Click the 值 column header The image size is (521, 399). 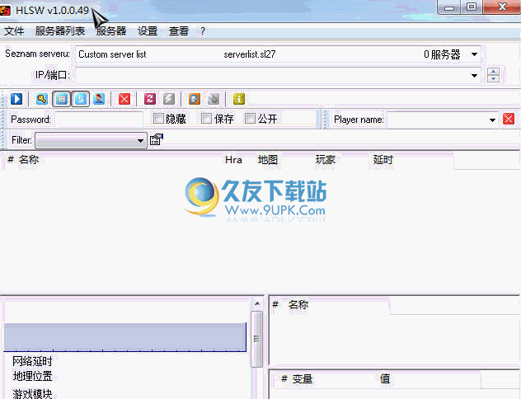[x=385, y=378]
